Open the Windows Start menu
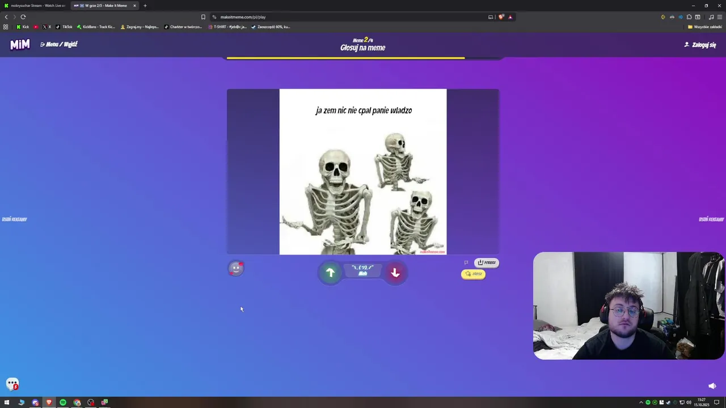Viewport: 726px width, 408px height. click(7, 402)
